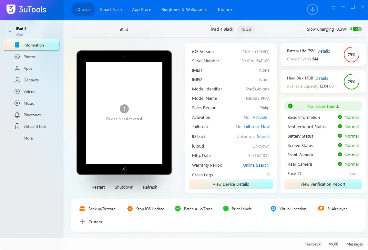Switch to the iDevice tab

click(83, 9)
